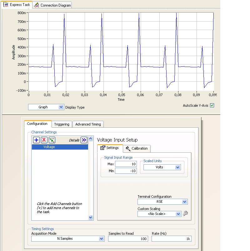250x251 pixels.
Task: Expand Details with the double-arrow button
Action: (84, 140)
